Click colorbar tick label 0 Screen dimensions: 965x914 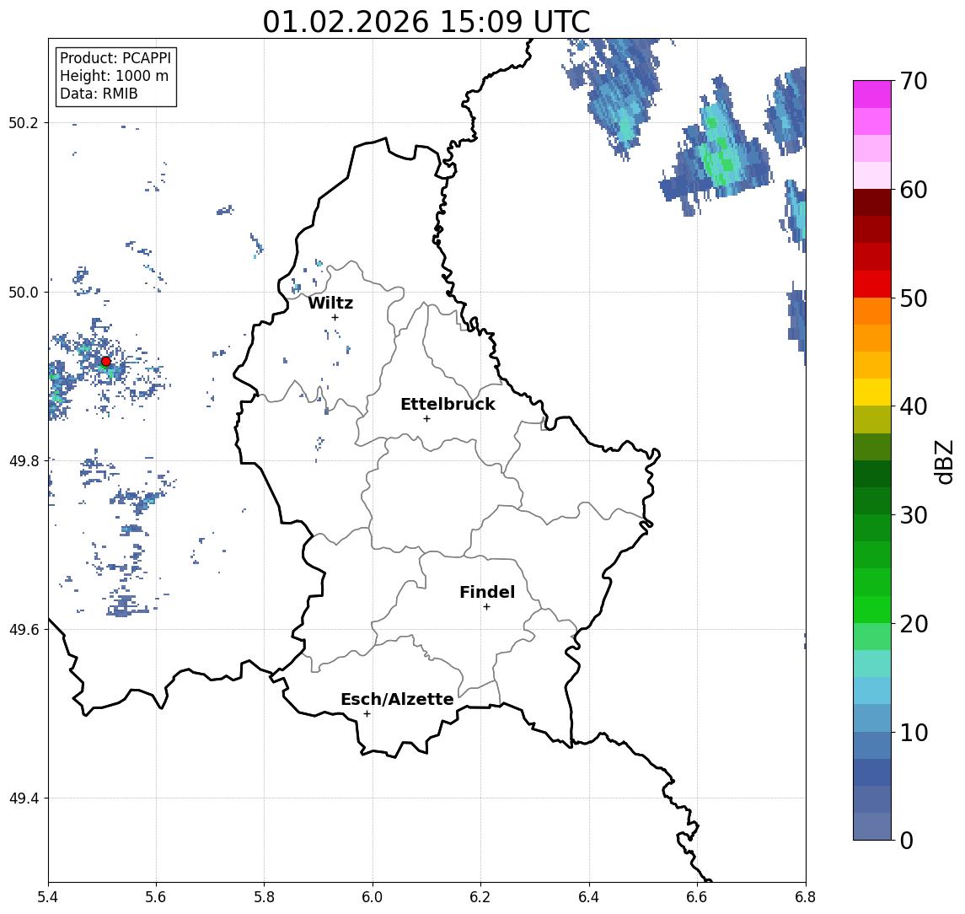point(907,840)
